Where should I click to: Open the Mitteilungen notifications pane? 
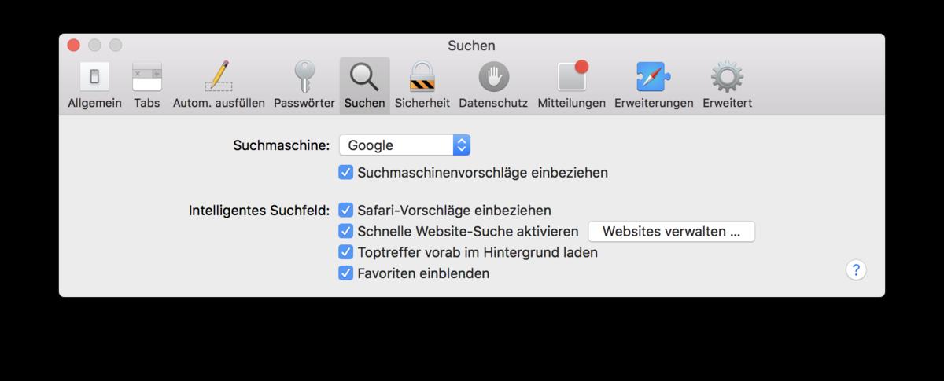(x=572, y=85)
